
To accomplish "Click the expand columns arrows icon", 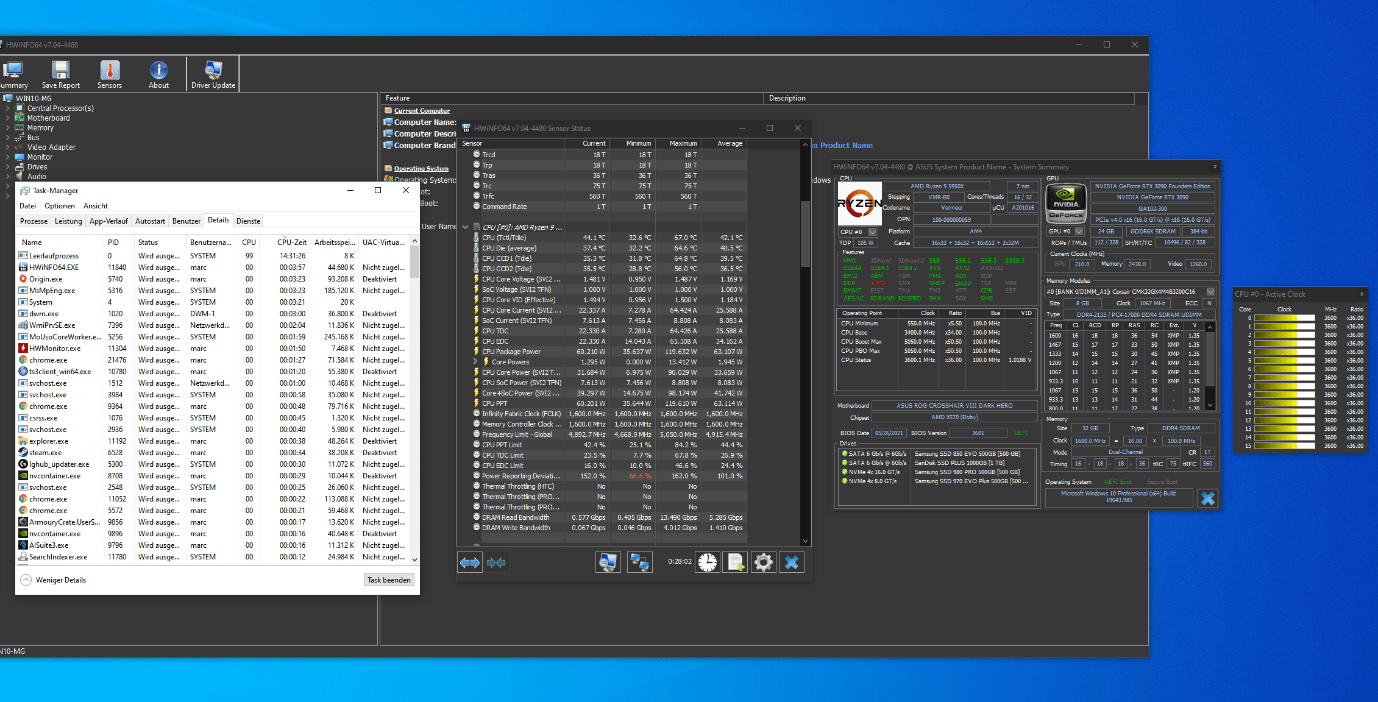I will click(470, 562).
